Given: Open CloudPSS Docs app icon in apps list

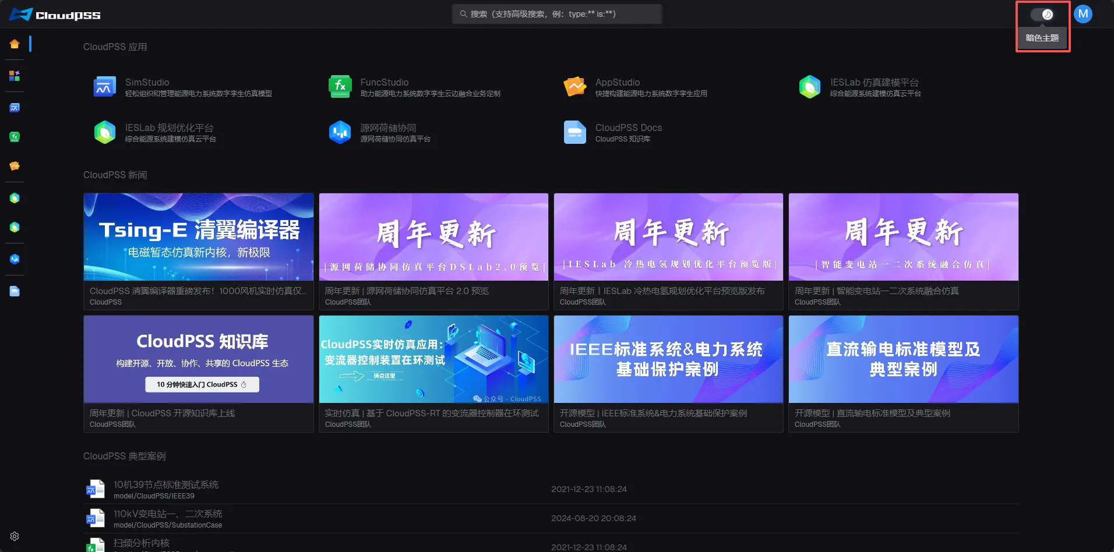Looking at the screenshot, I should [x=575, y=132].
